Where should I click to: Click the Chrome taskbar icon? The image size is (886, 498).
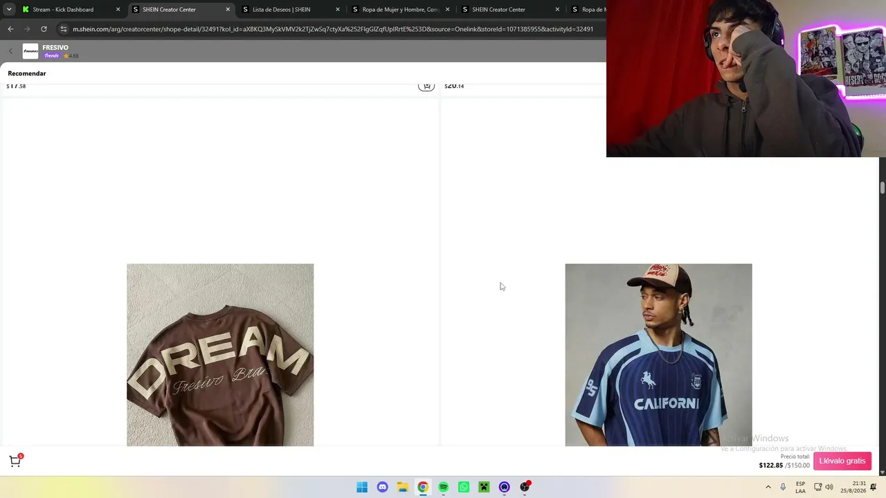tap(423, 487)
